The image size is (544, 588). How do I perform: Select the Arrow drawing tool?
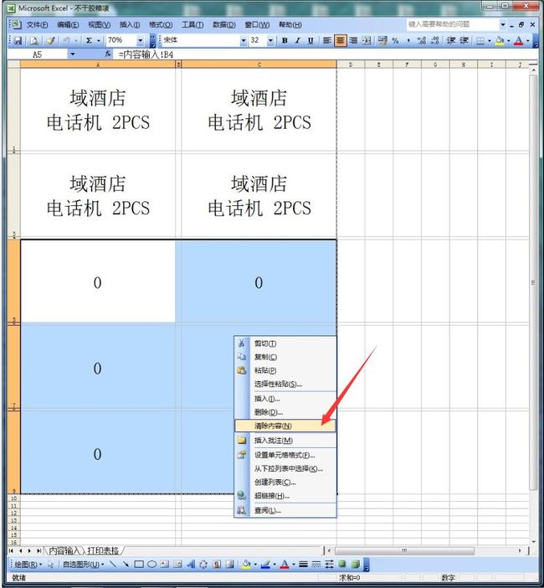(126, 565)
